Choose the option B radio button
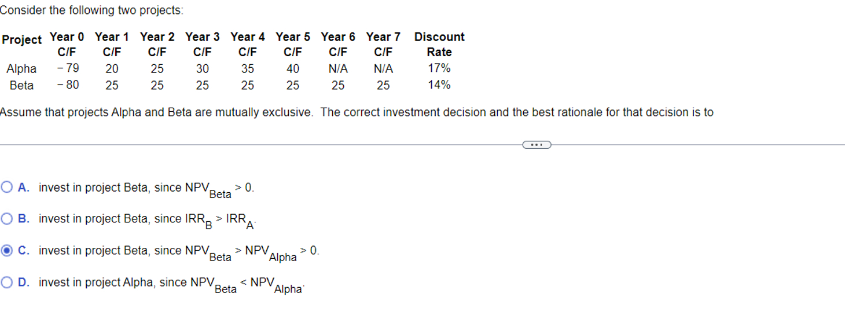 click(x=7, y=219)
